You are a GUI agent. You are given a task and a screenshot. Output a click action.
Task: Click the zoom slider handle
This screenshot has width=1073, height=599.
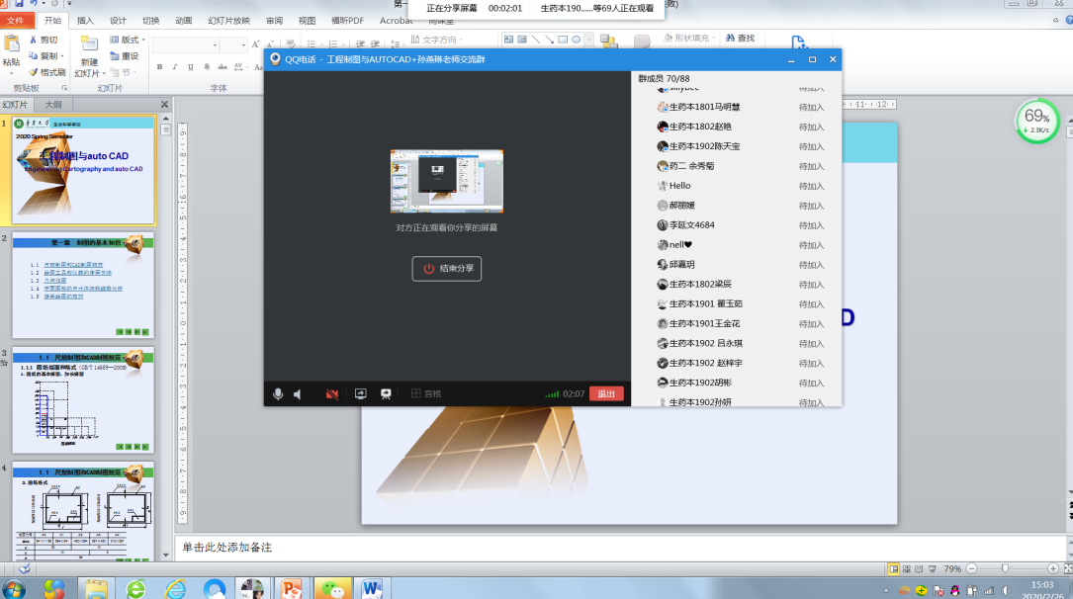pyautogui.click(x=1005, y=569)
